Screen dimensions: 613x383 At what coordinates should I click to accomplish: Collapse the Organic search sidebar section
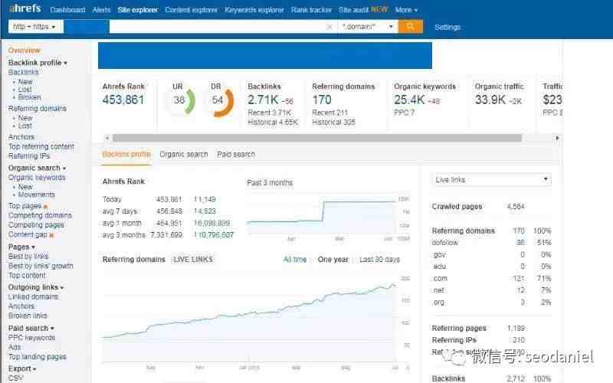[x=37, y=168]
